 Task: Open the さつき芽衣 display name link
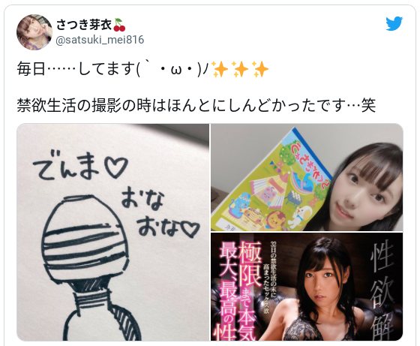[84, 25]
